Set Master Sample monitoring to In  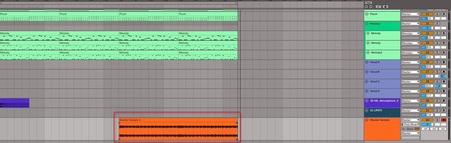coord(403,129)
